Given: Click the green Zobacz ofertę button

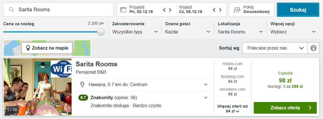Looking at the screenshot, I should click(285, 108).
